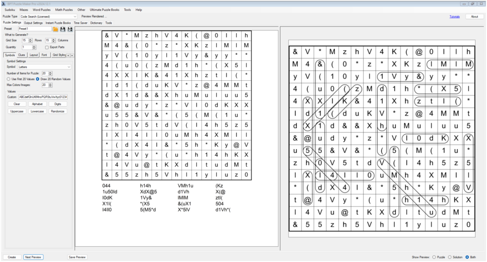Click into the Custom values text field

[43, 97]
